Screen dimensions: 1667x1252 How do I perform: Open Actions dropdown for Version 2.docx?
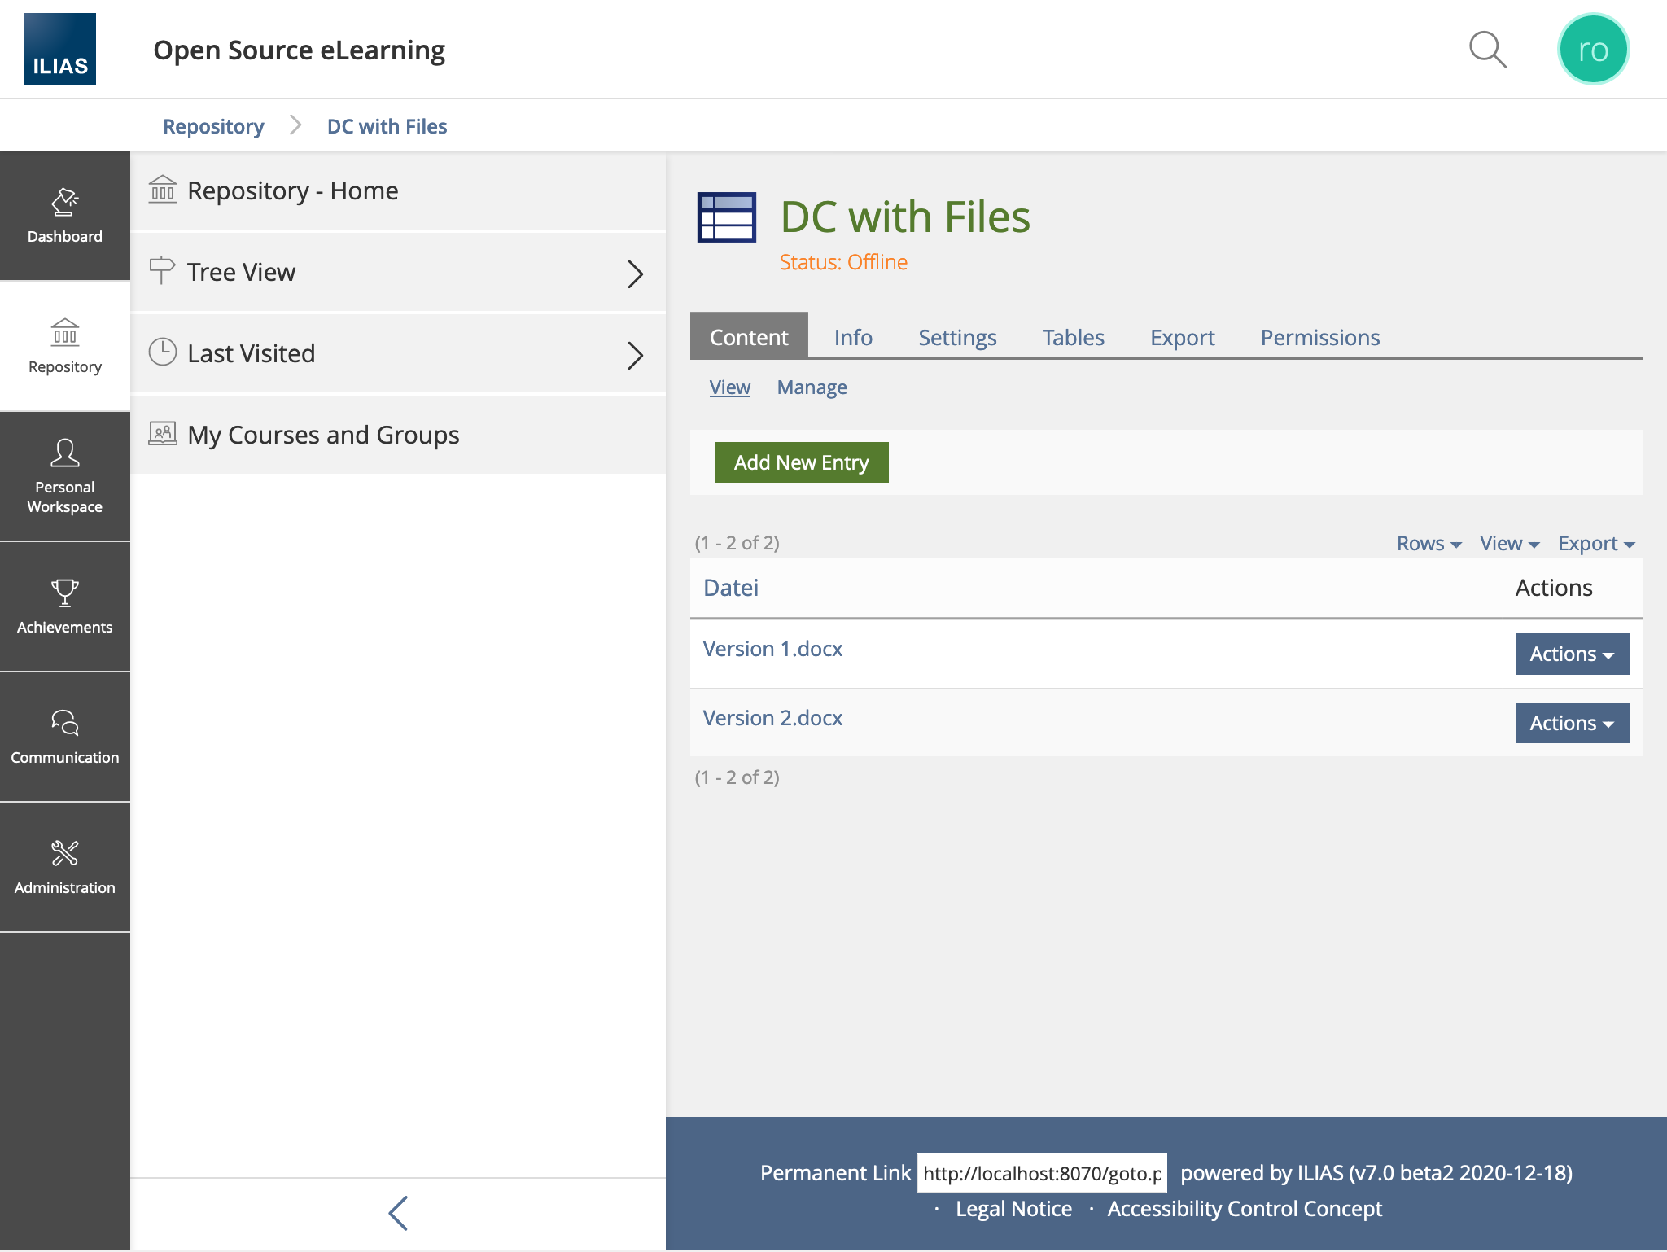tap(1571, 723)
